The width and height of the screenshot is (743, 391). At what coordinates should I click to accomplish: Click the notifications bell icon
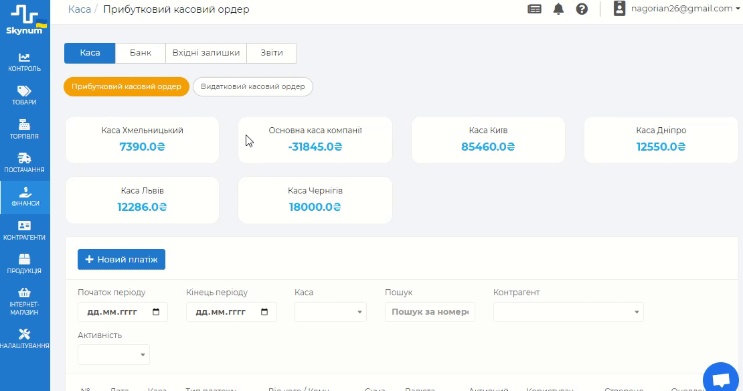click(x=558, y=9)
